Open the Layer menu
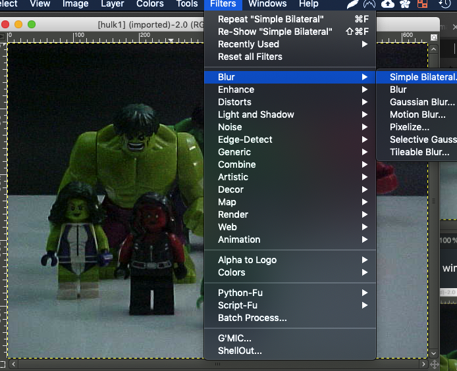 [x=112, y=4]
